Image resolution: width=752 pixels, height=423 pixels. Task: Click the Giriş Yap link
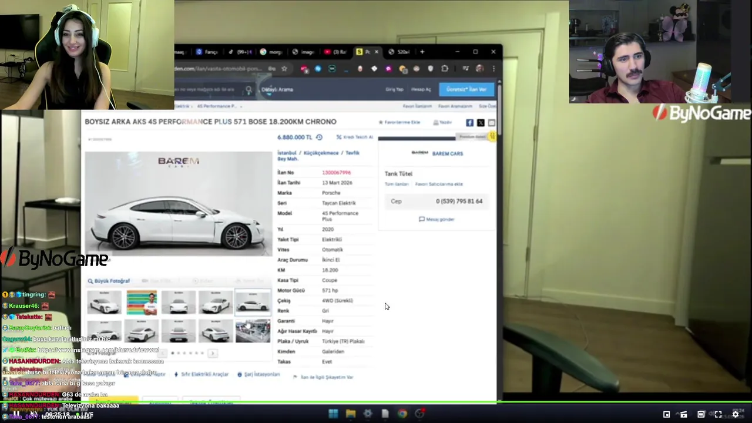click(394, 89)
